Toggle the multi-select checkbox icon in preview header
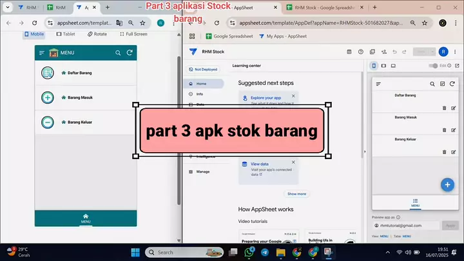Viewport: 464px width, 261px height. coord(442,84)
